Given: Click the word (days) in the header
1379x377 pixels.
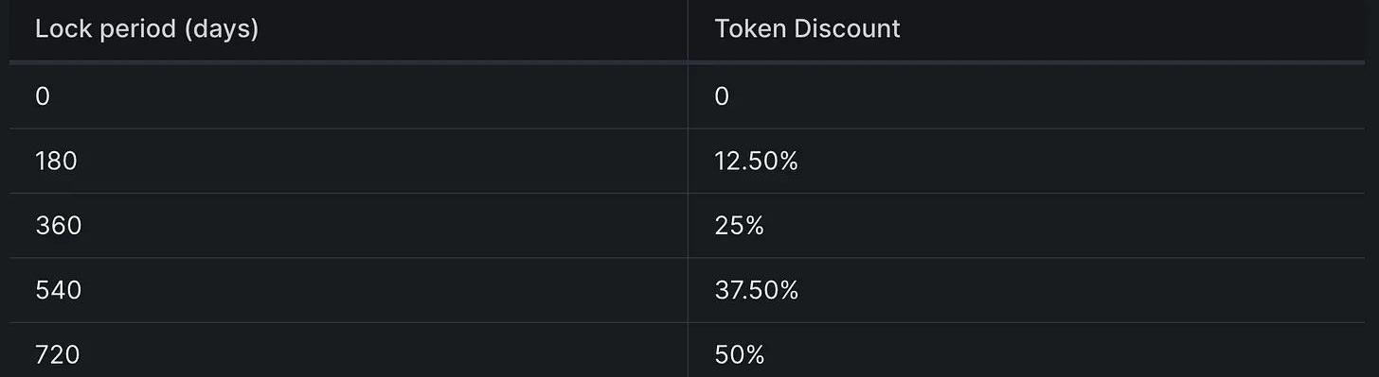Looking at the screenshot, I should click(x=222, y=30).
